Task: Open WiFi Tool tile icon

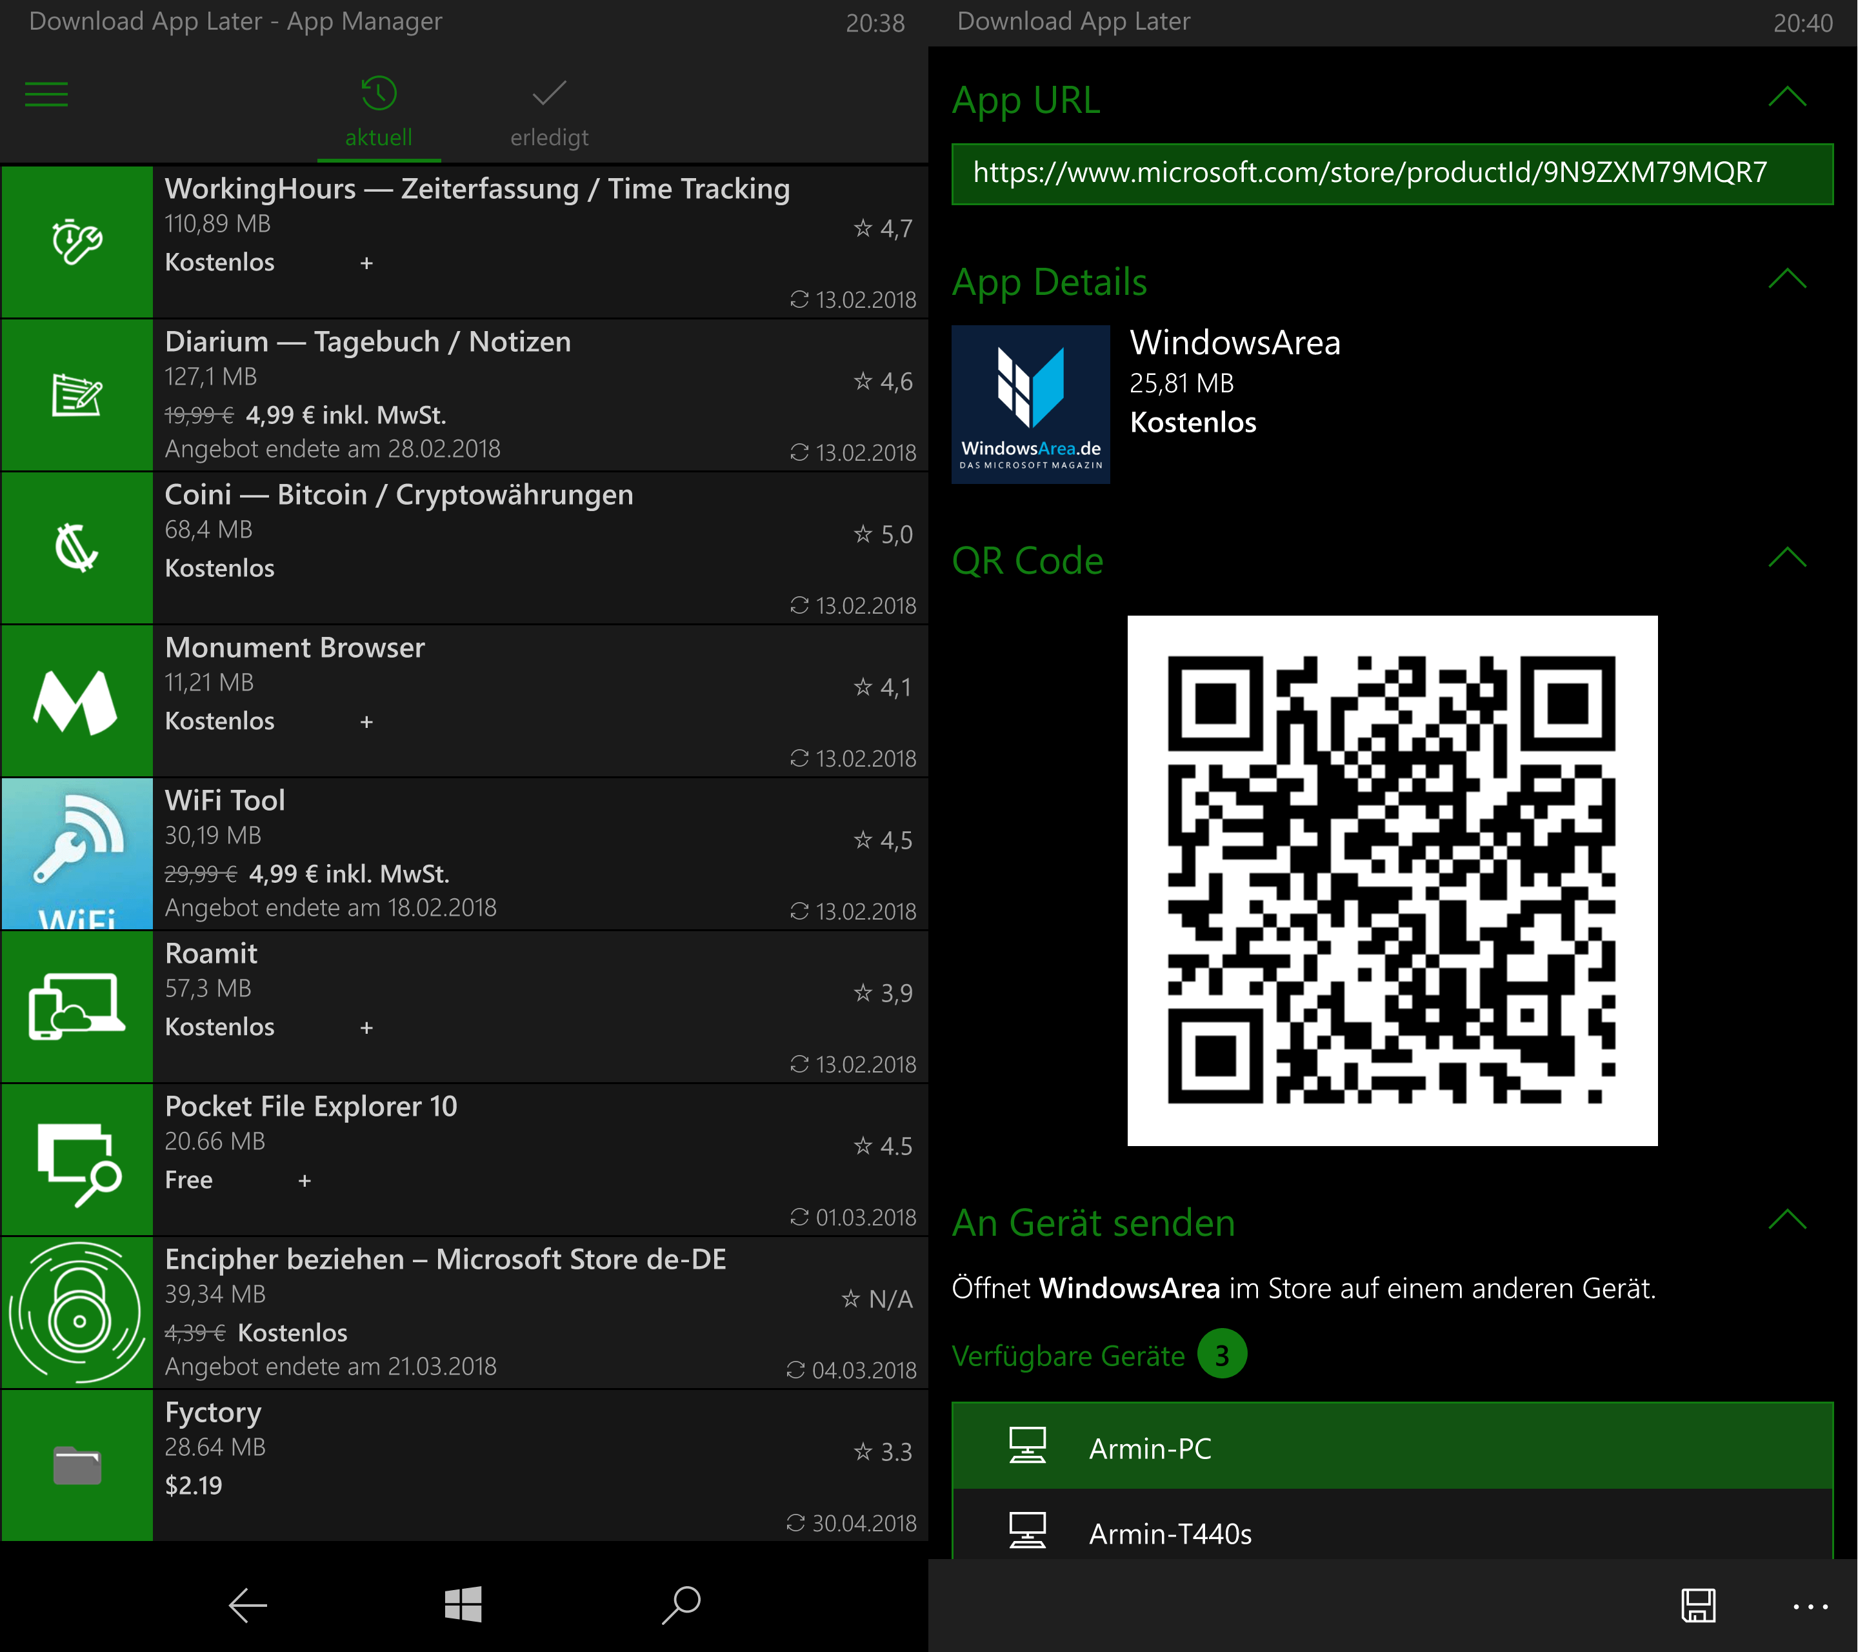Action: [77, 853]
